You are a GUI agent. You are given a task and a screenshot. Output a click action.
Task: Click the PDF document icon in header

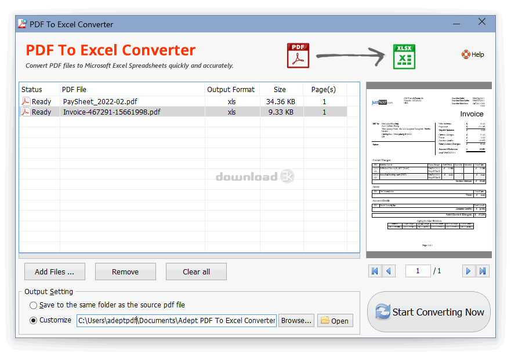(298, 56)
